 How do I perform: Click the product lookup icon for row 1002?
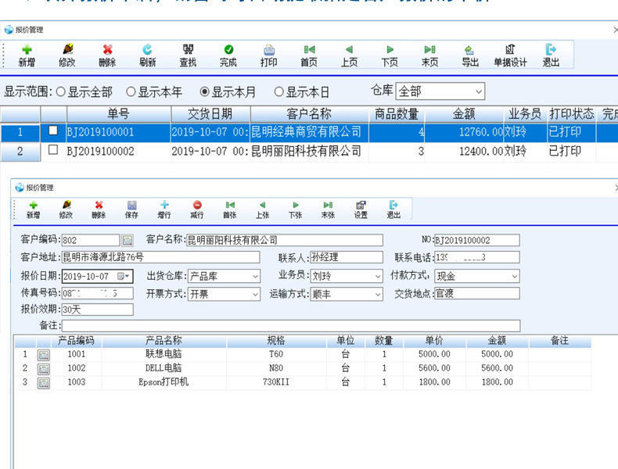click(x=44, y=369)
